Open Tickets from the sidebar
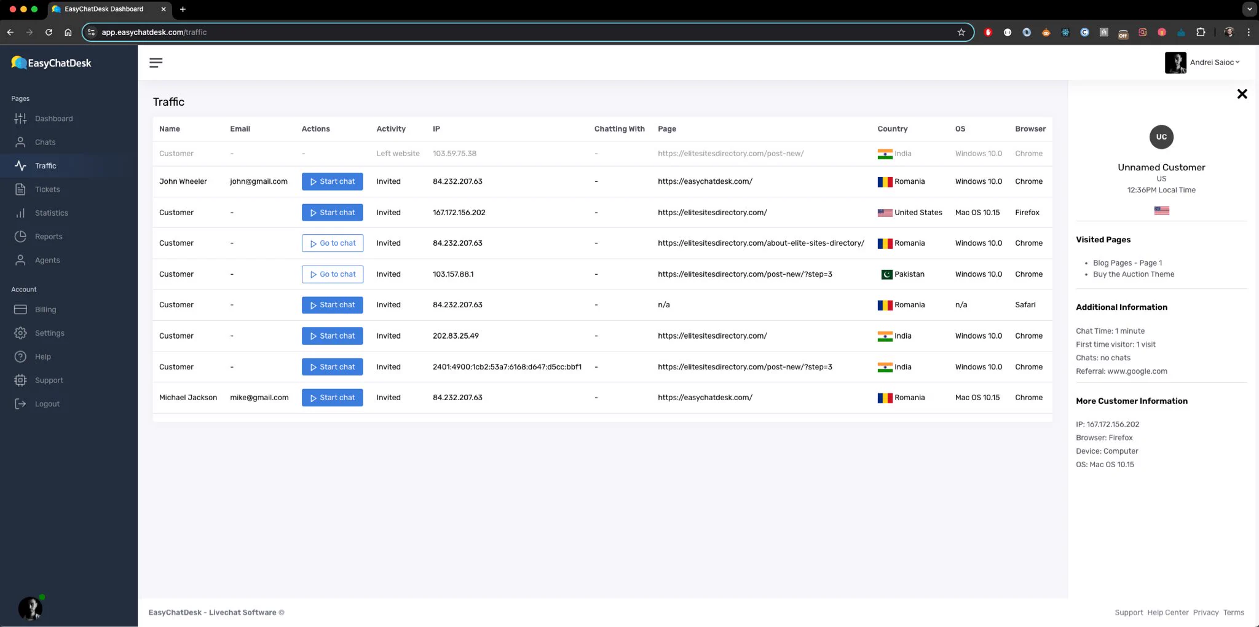Image resolution: width=1259 pixels, height=627 pixels. (47, 189)
